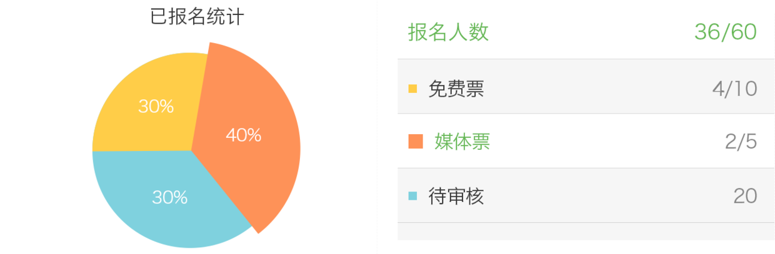Click the blue 待审核 legend square
This screenshot has height=254, width=775.
pyautogui.click(x=412, y=196)
